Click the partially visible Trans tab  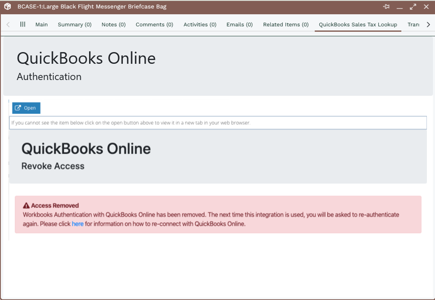tap(413, 25)
